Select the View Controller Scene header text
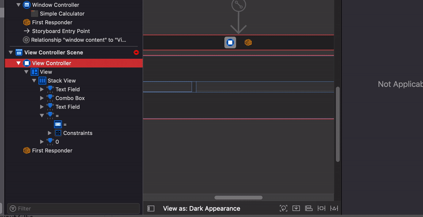Image resolution: width=423 pixels, height=217 pixels. pyautogui.click(x=54, y=52)
